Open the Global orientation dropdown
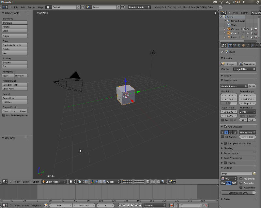The height and width of the screenshot is (208, 261). coord(113,182)
